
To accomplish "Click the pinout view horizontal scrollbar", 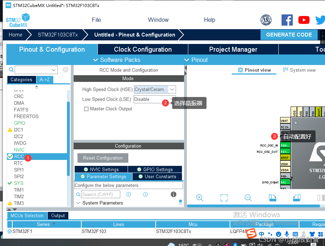I will point(253,206).
